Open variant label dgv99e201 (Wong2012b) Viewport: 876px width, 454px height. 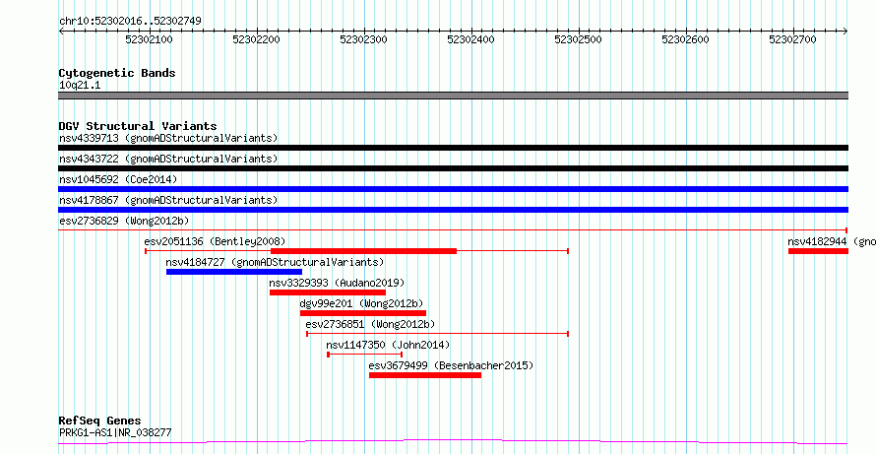coord(362,303)
